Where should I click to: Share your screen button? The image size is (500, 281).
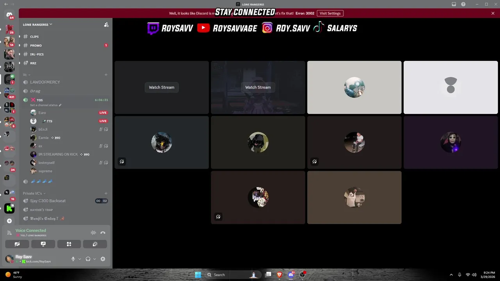click(x=43, y=244)
